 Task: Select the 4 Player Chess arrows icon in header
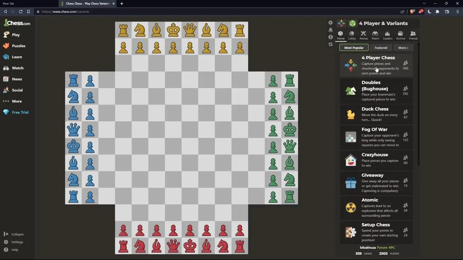pos(341,23)
